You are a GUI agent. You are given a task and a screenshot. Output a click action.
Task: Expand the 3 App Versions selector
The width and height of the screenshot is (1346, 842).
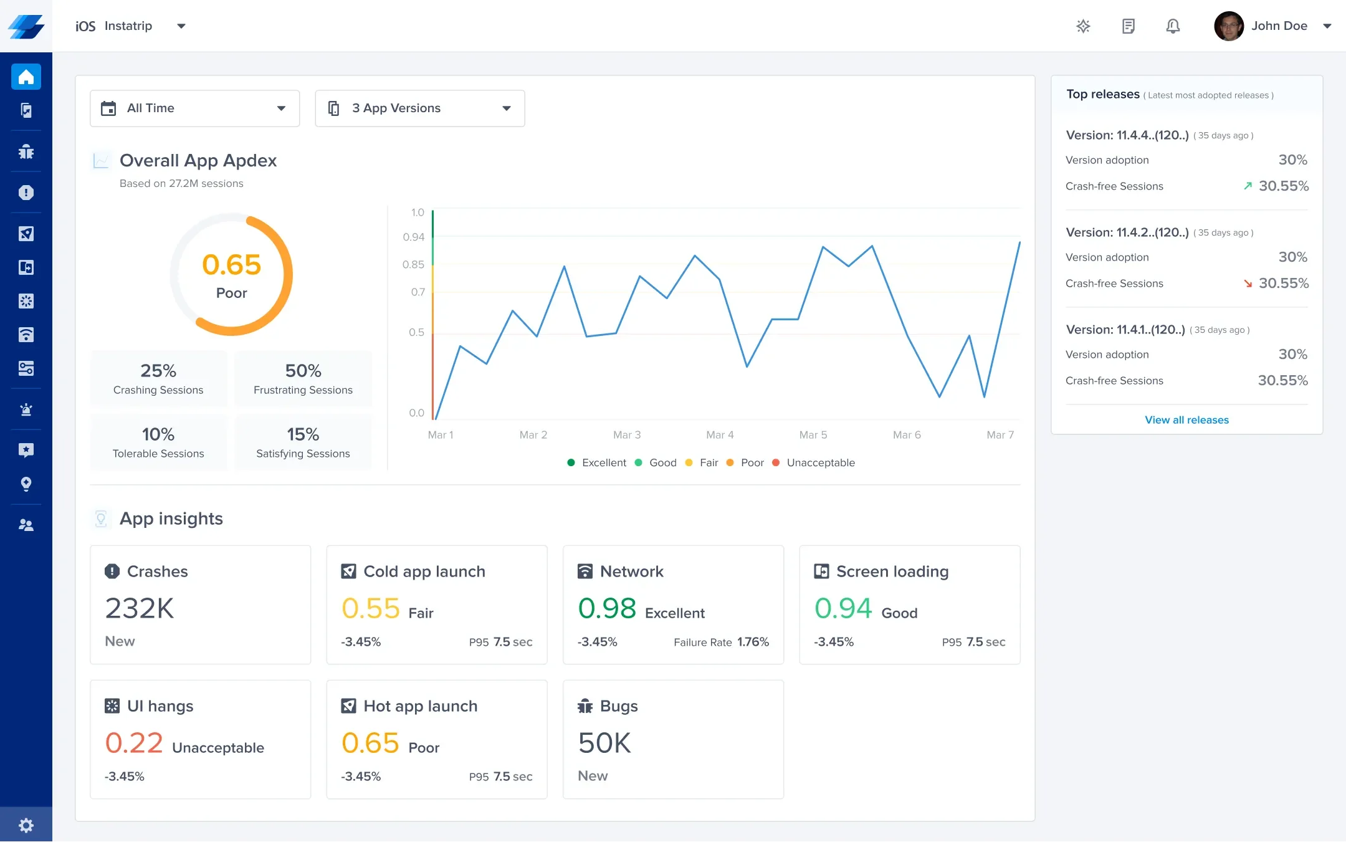(419, 108)
